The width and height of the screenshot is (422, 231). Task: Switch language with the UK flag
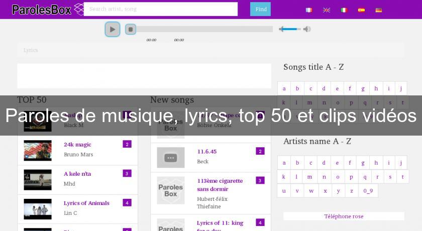click(x=327, y=10)
